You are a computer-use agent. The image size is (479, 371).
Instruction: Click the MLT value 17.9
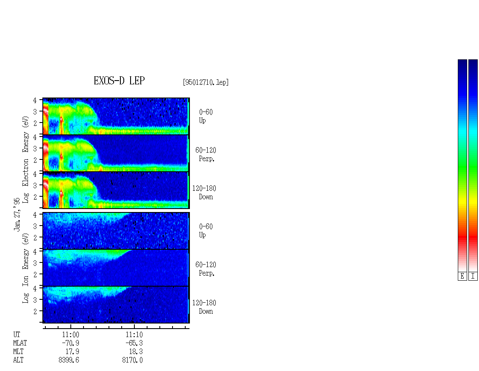72,351
